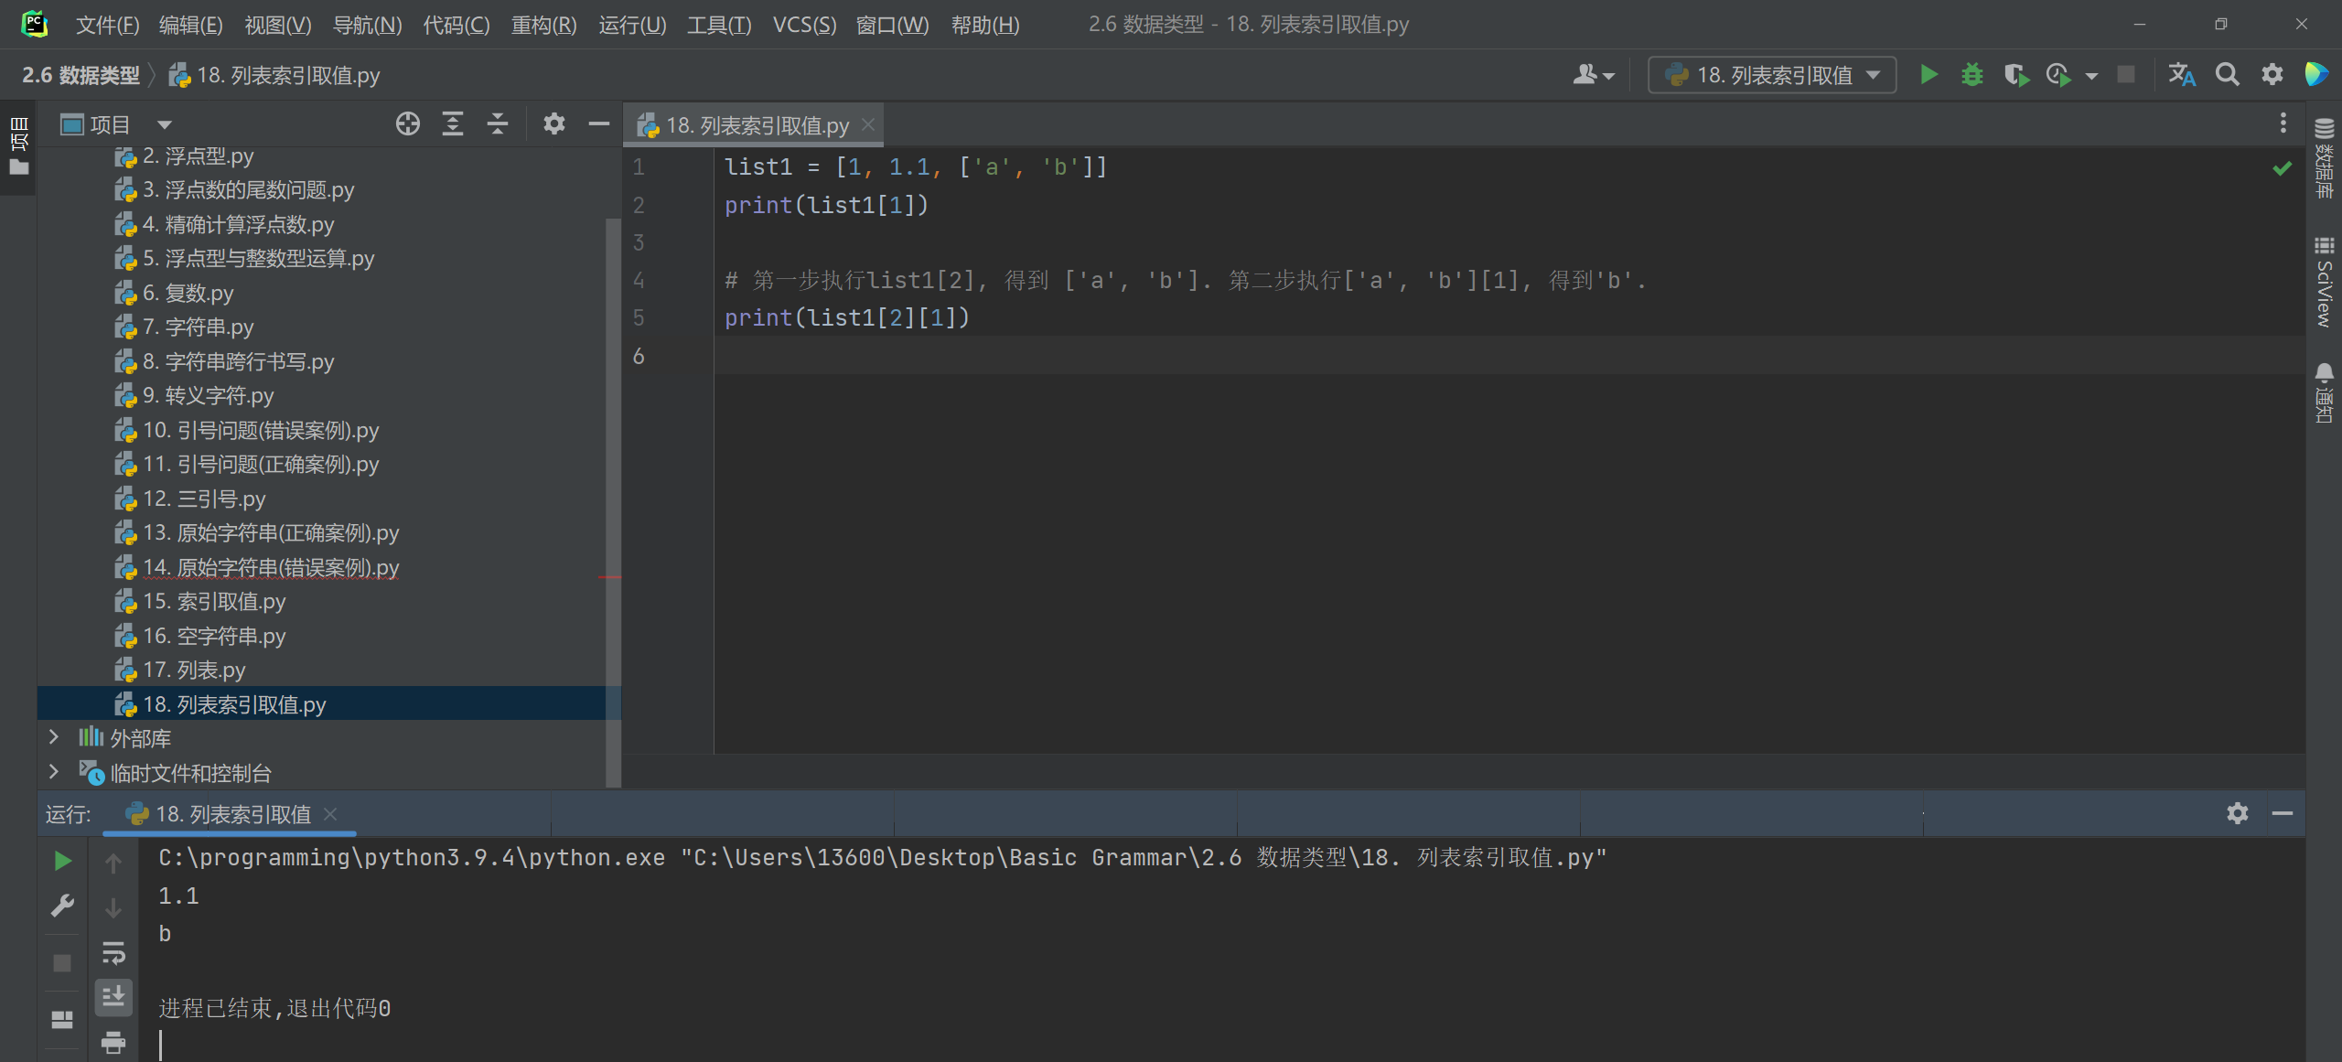Image resolution: width=2342 pixels, height=1062 pixels.
Task: Click the down-arrow in run console
Action: [113, 907]
